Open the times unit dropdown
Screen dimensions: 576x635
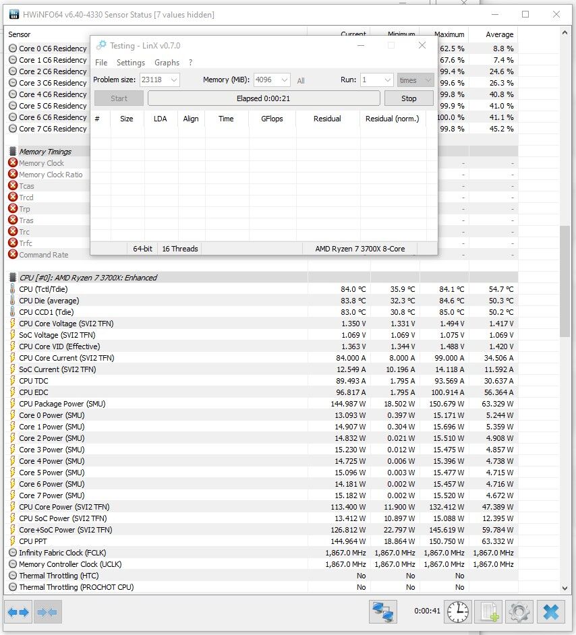[x=415, y=80]
